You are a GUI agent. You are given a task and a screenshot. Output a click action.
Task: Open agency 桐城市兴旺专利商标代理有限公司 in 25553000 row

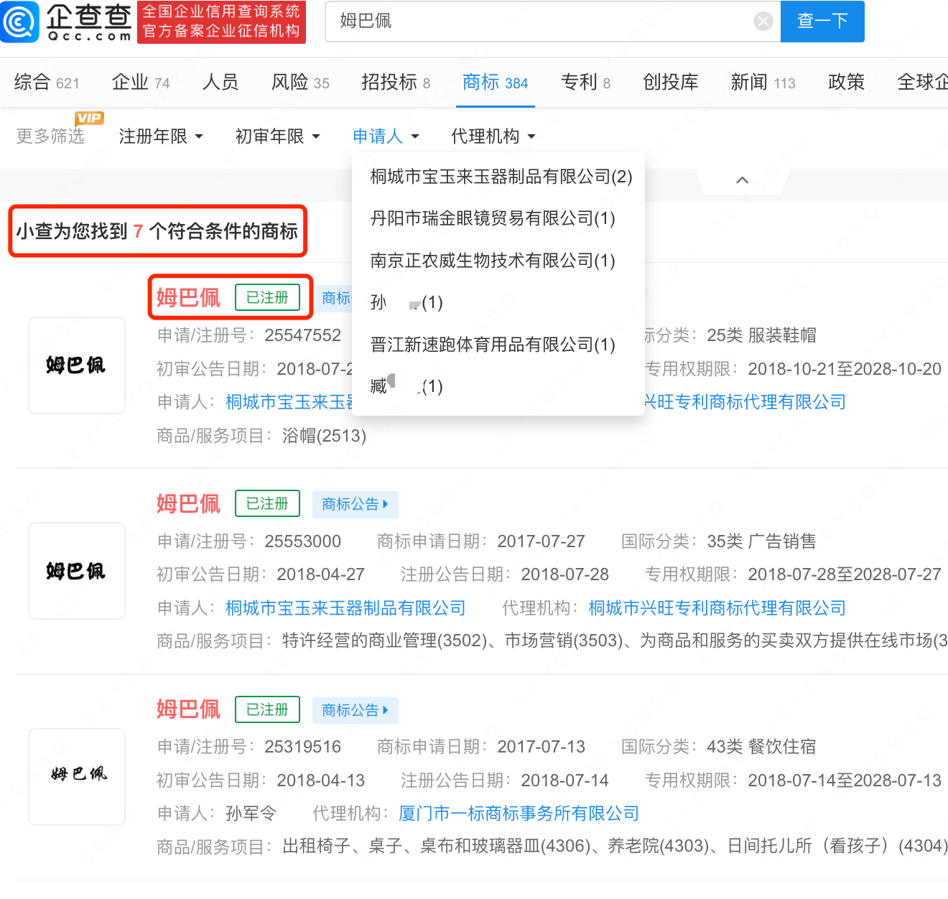[x=717, y=608]
